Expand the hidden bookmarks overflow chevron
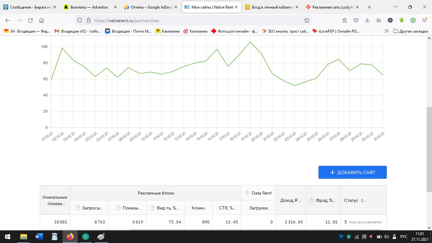Viewport: 432px width, 243px height. (386, 31)
